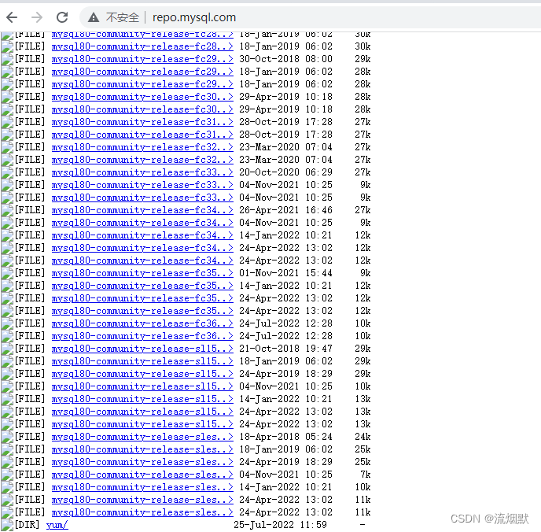This screenshot has height=532, width=541.
Task: Click file icon of fc34 14-Jan-2022 row
Action: tap(7, 235)
